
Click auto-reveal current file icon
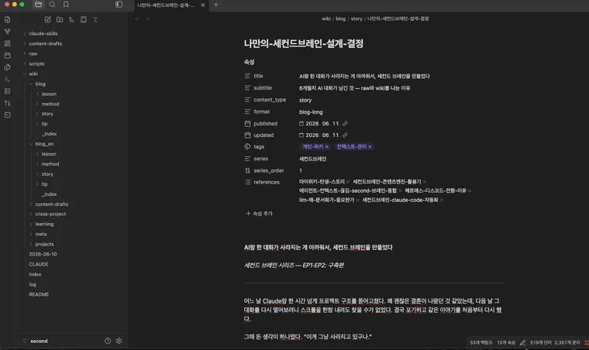pos(84,19)
